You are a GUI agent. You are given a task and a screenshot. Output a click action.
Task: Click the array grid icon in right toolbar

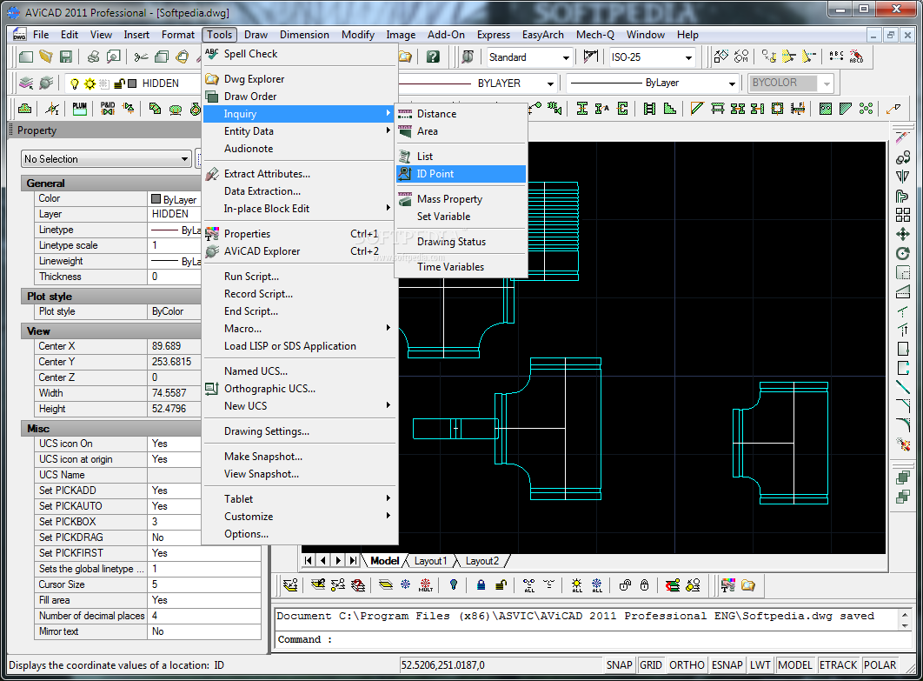coord(902,215)
